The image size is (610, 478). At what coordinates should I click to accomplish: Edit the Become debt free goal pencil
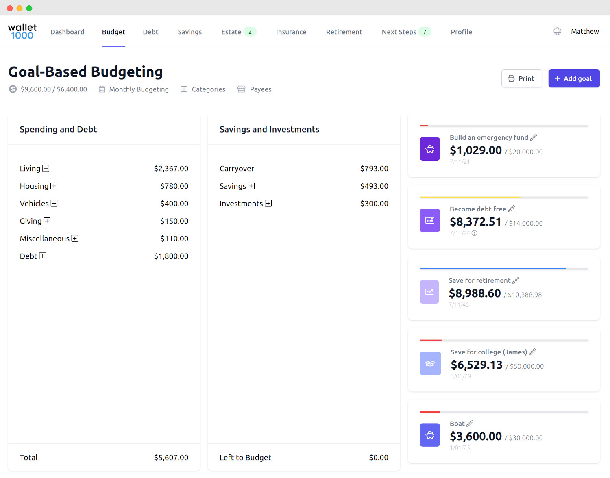[512, 209]
